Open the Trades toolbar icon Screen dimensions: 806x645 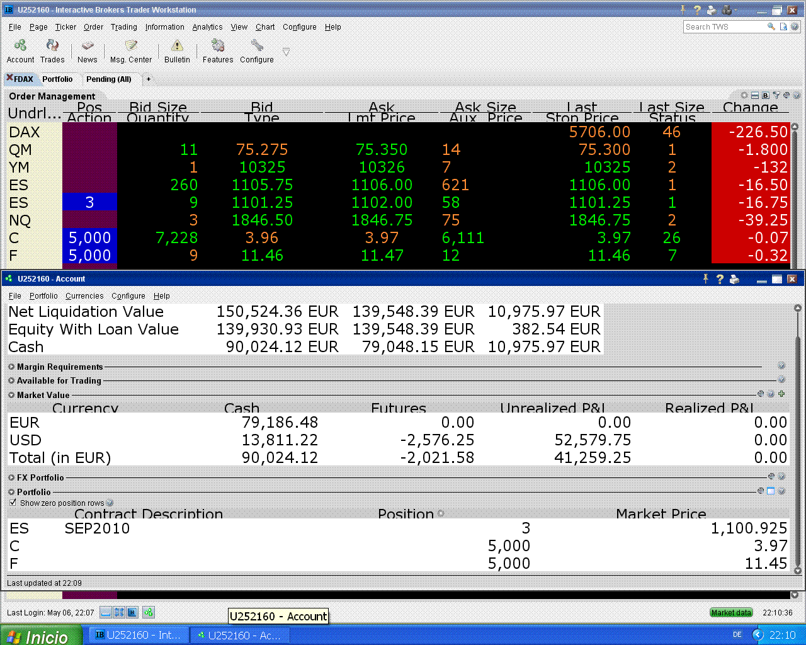pos(52,46)
